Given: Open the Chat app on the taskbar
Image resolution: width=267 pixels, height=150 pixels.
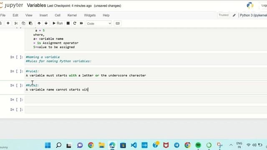Looking at the screenshot, I should [x=80, y=145].
